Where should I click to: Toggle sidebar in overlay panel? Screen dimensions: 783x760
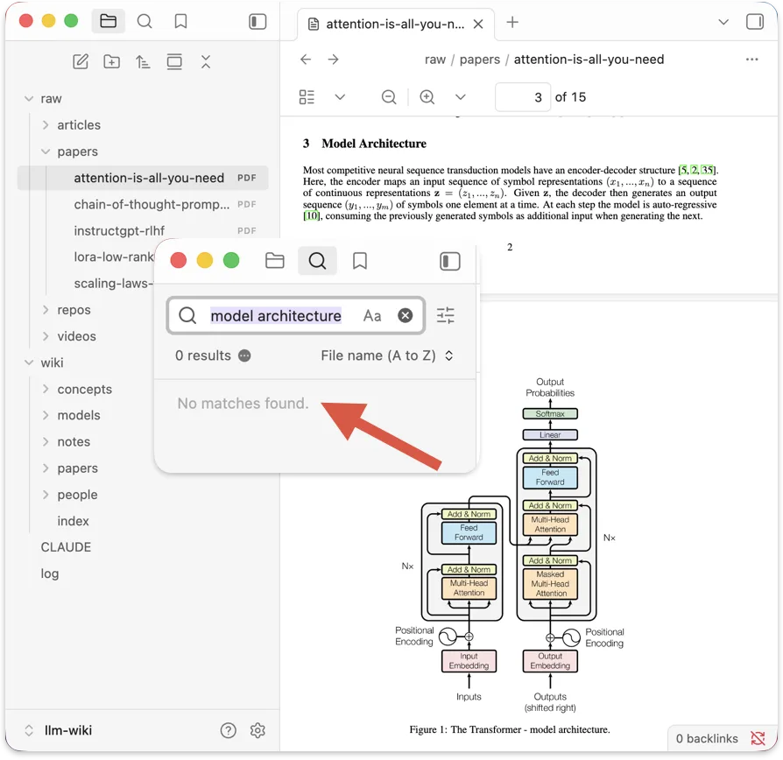[450, 261]
